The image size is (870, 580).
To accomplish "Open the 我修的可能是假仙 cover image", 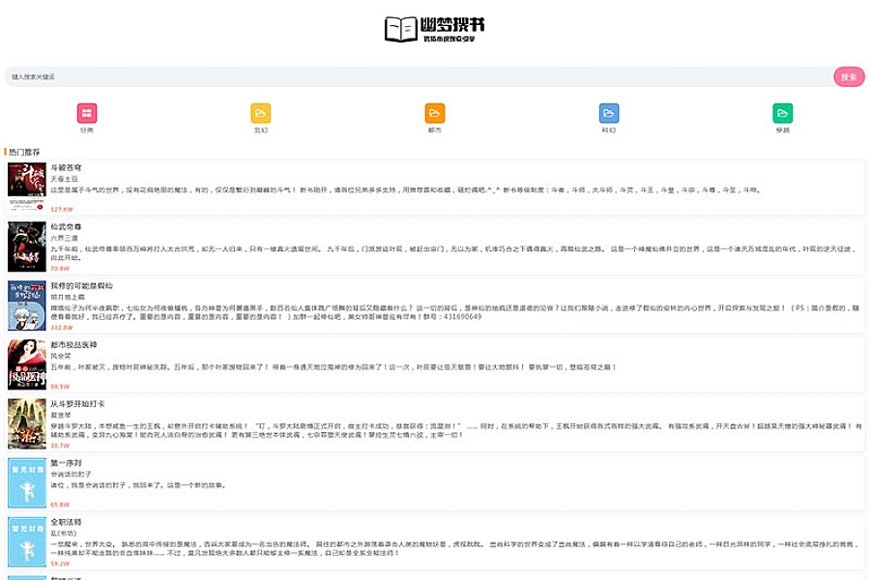I will point(27,305).
